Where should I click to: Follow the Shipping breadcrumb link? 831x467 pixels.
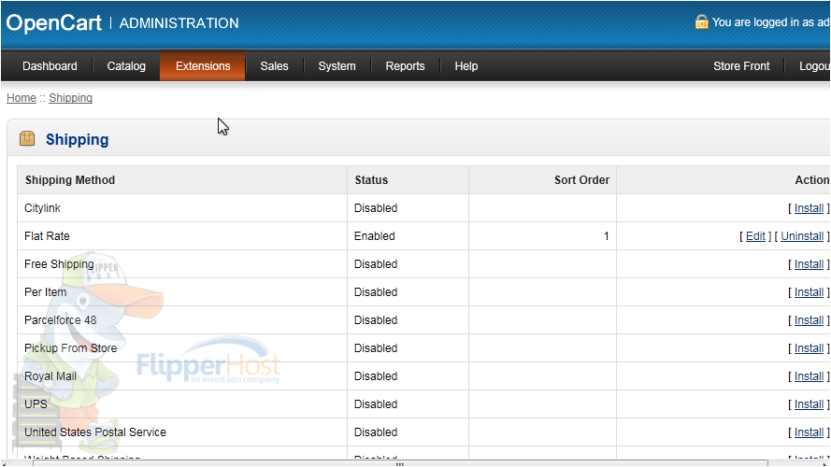click(x=70, y=98)
